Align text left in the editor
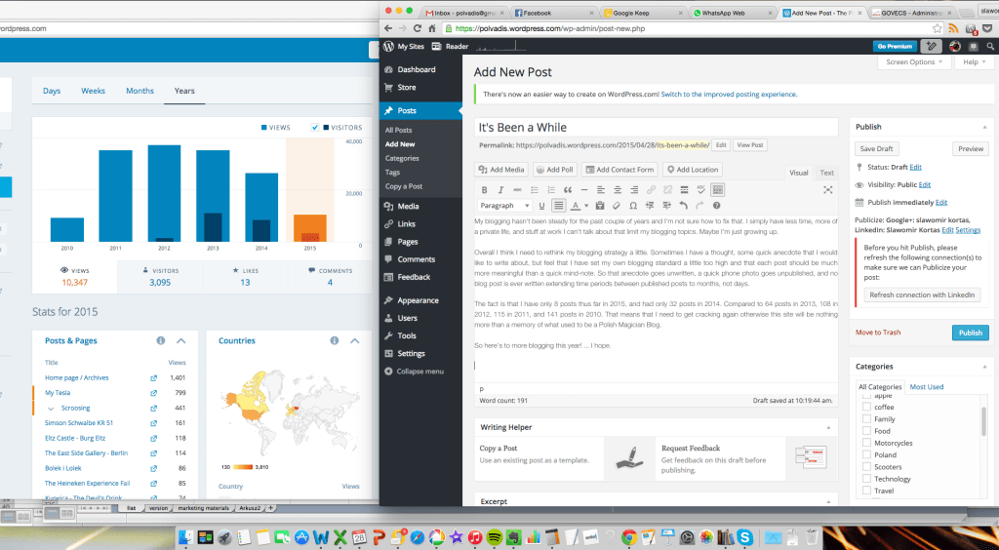This screenshot has height=550, width=999. coord(601,190)
